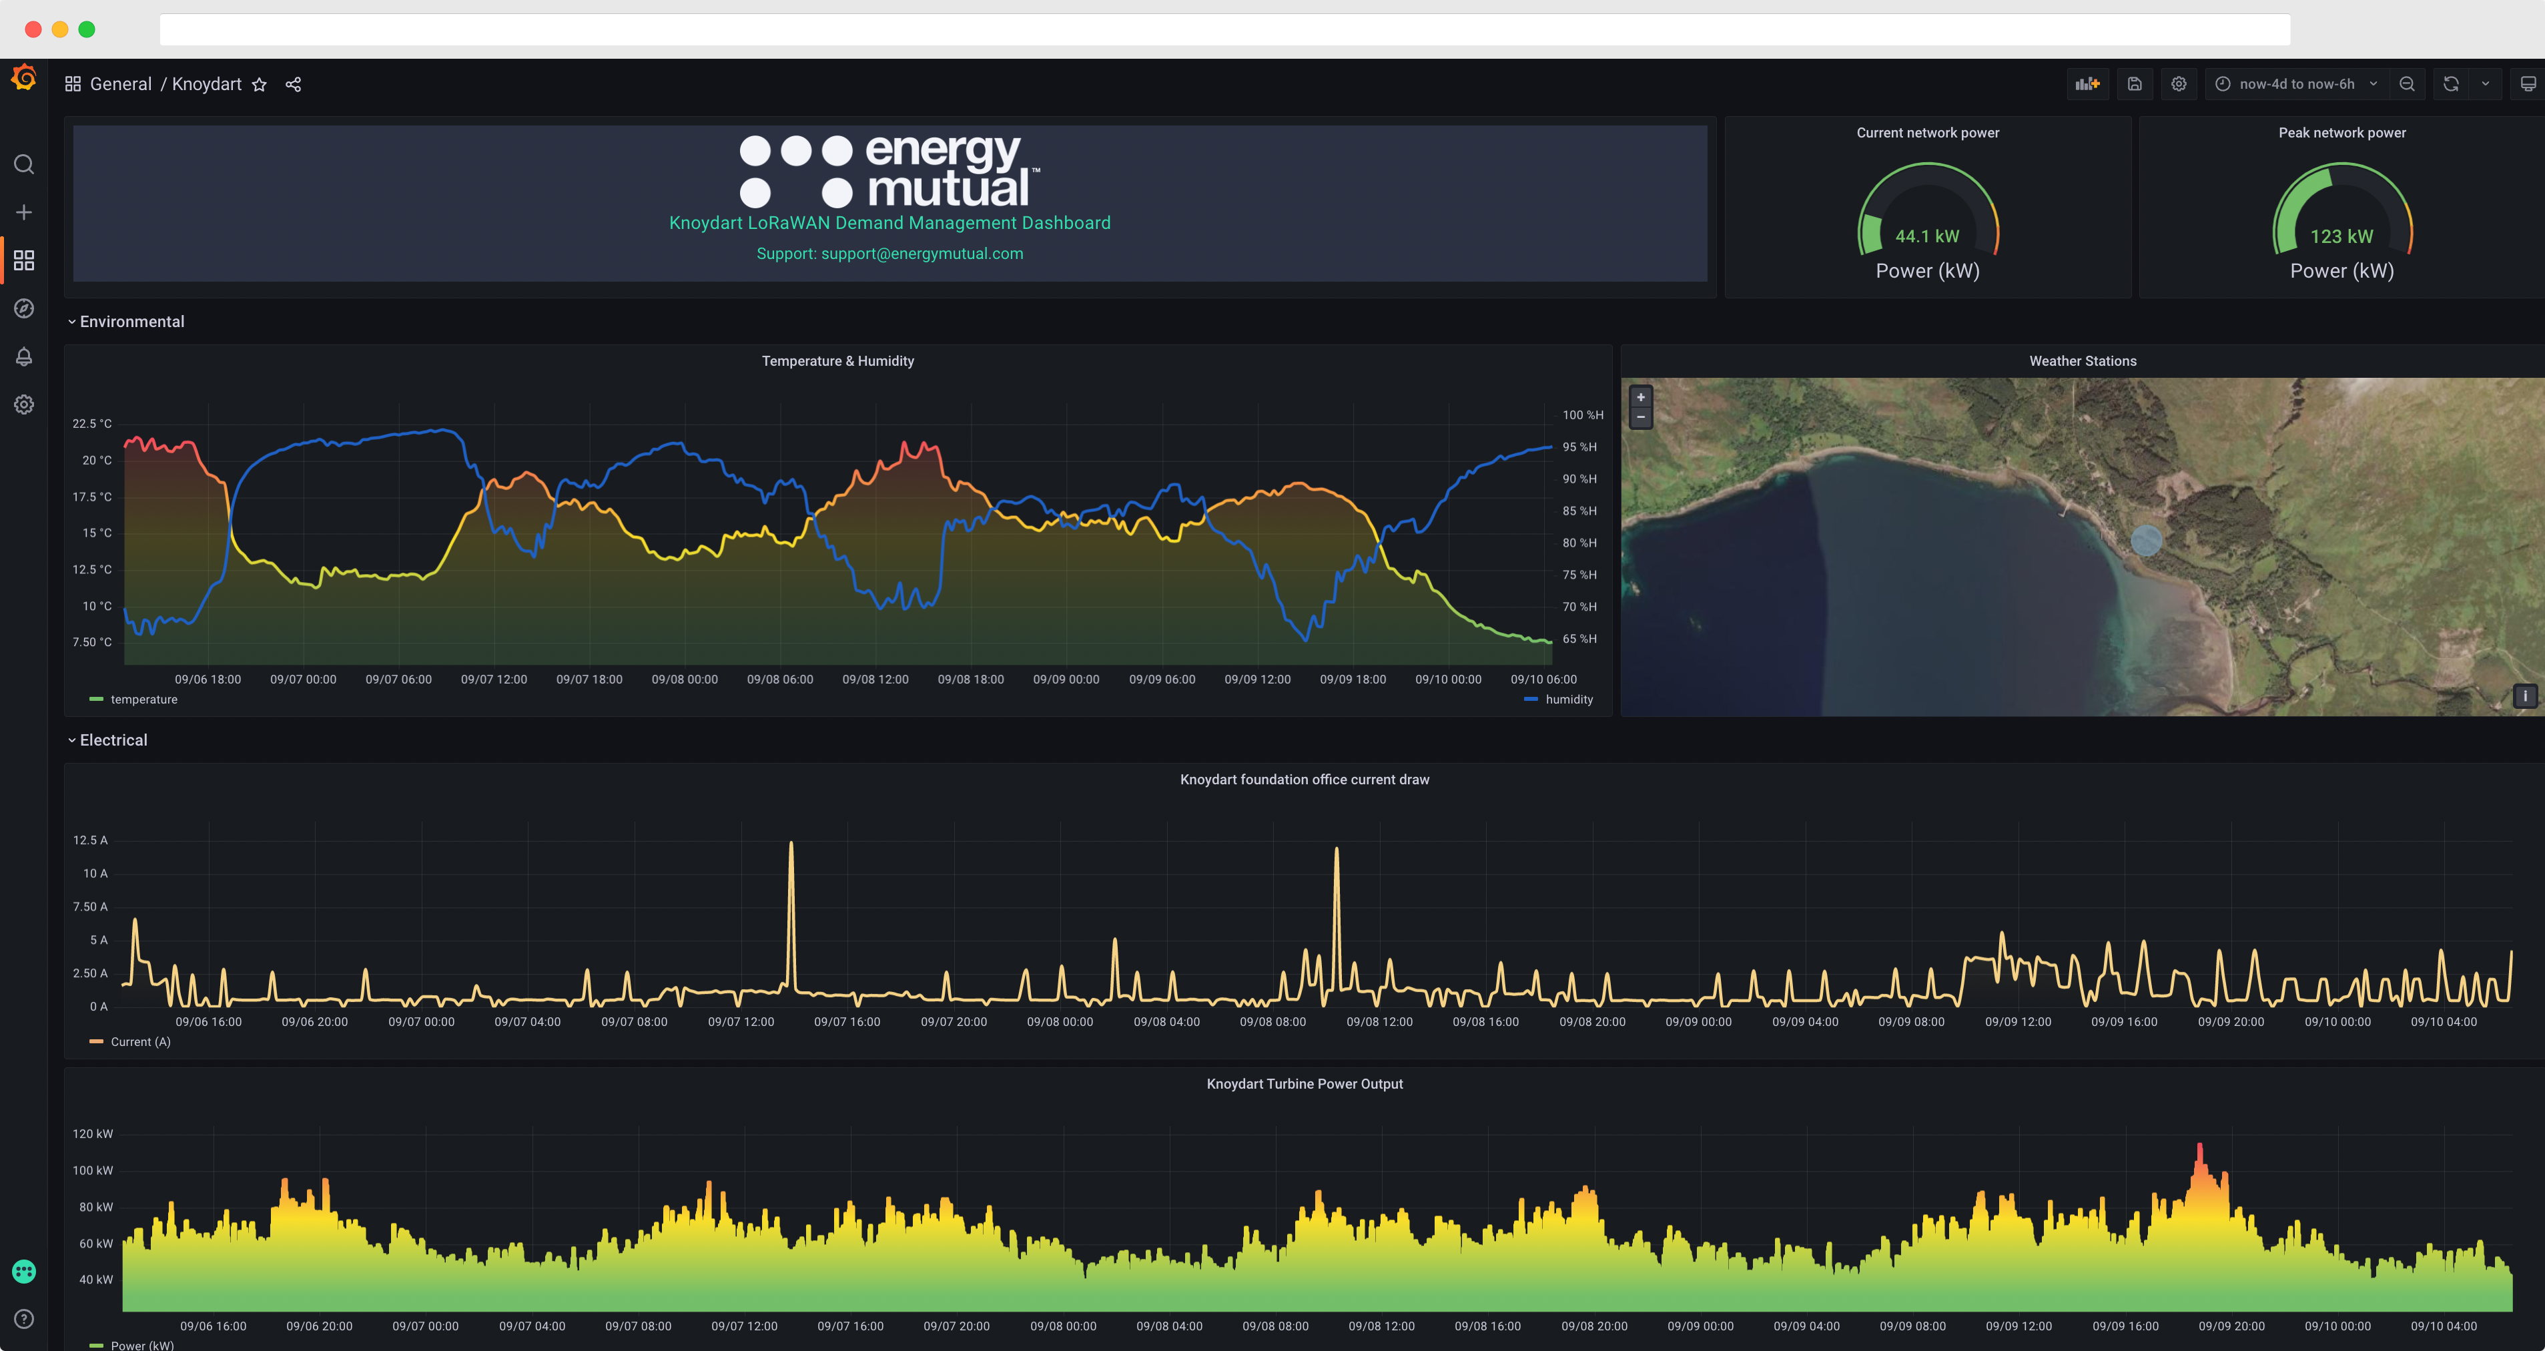Collapse the Environmental row
Viewport: 2545px width, 1351px height.
click(x=125, y=322)
